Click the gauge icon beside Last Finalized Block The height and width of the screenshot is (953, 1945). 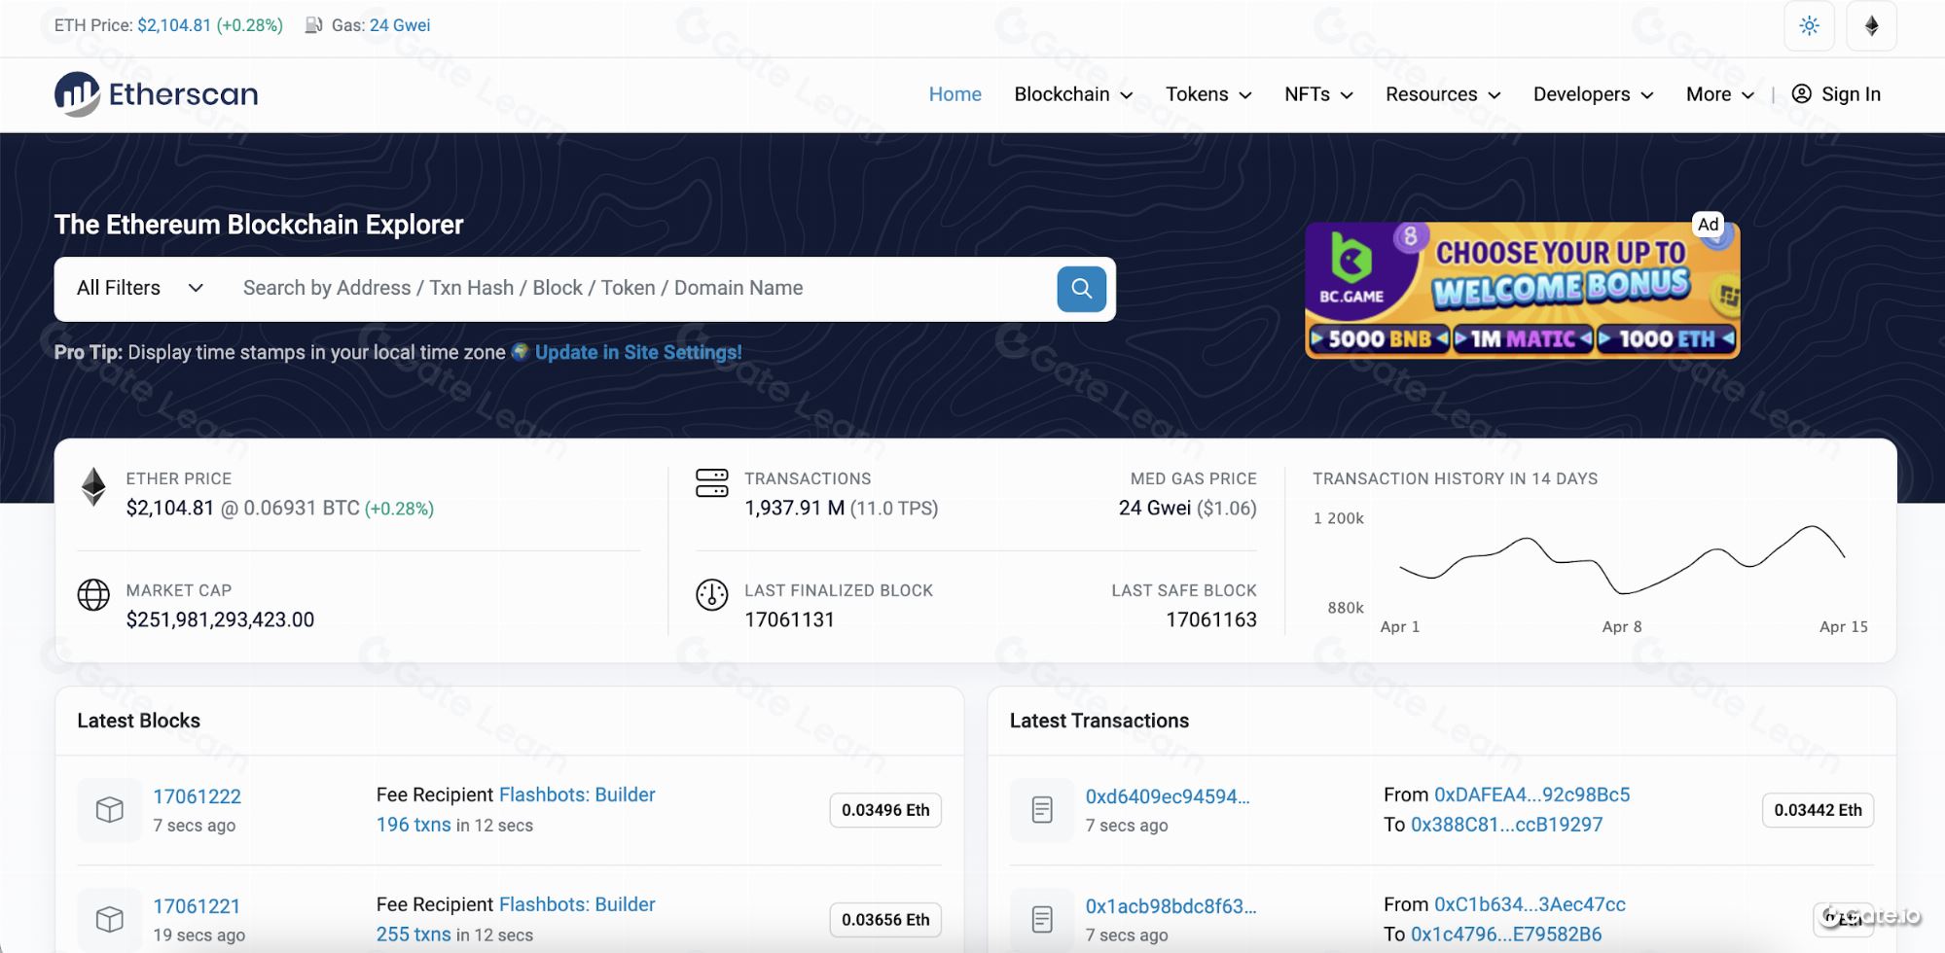712,594
